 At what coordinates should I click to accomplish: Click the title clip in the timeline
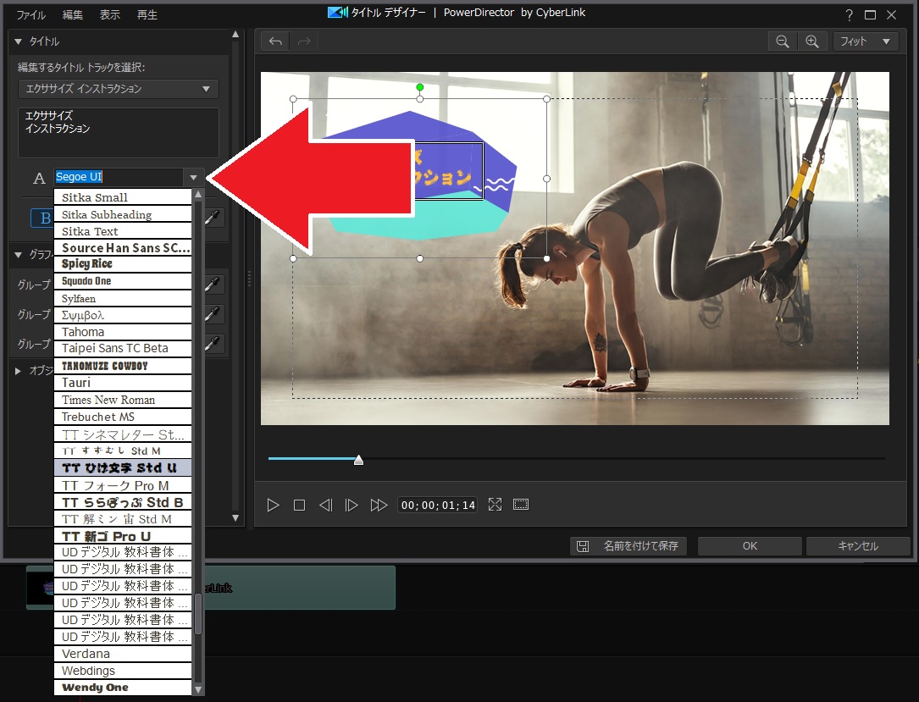(211, 587)
